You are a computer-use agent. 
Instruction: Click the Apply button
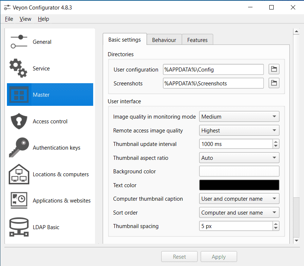pyautogui.click(x=218, y=257)
